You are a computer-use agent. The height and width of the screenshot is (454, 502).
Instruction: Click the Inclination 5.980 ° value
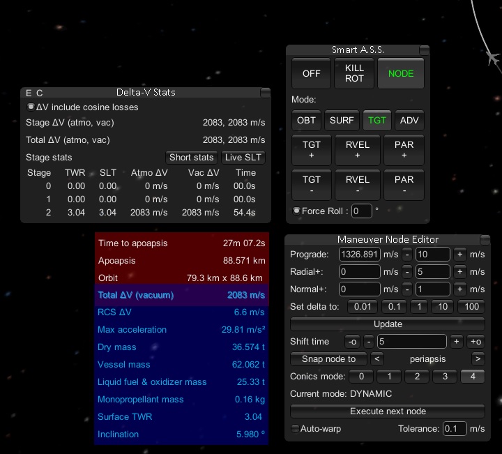point(250,434)
